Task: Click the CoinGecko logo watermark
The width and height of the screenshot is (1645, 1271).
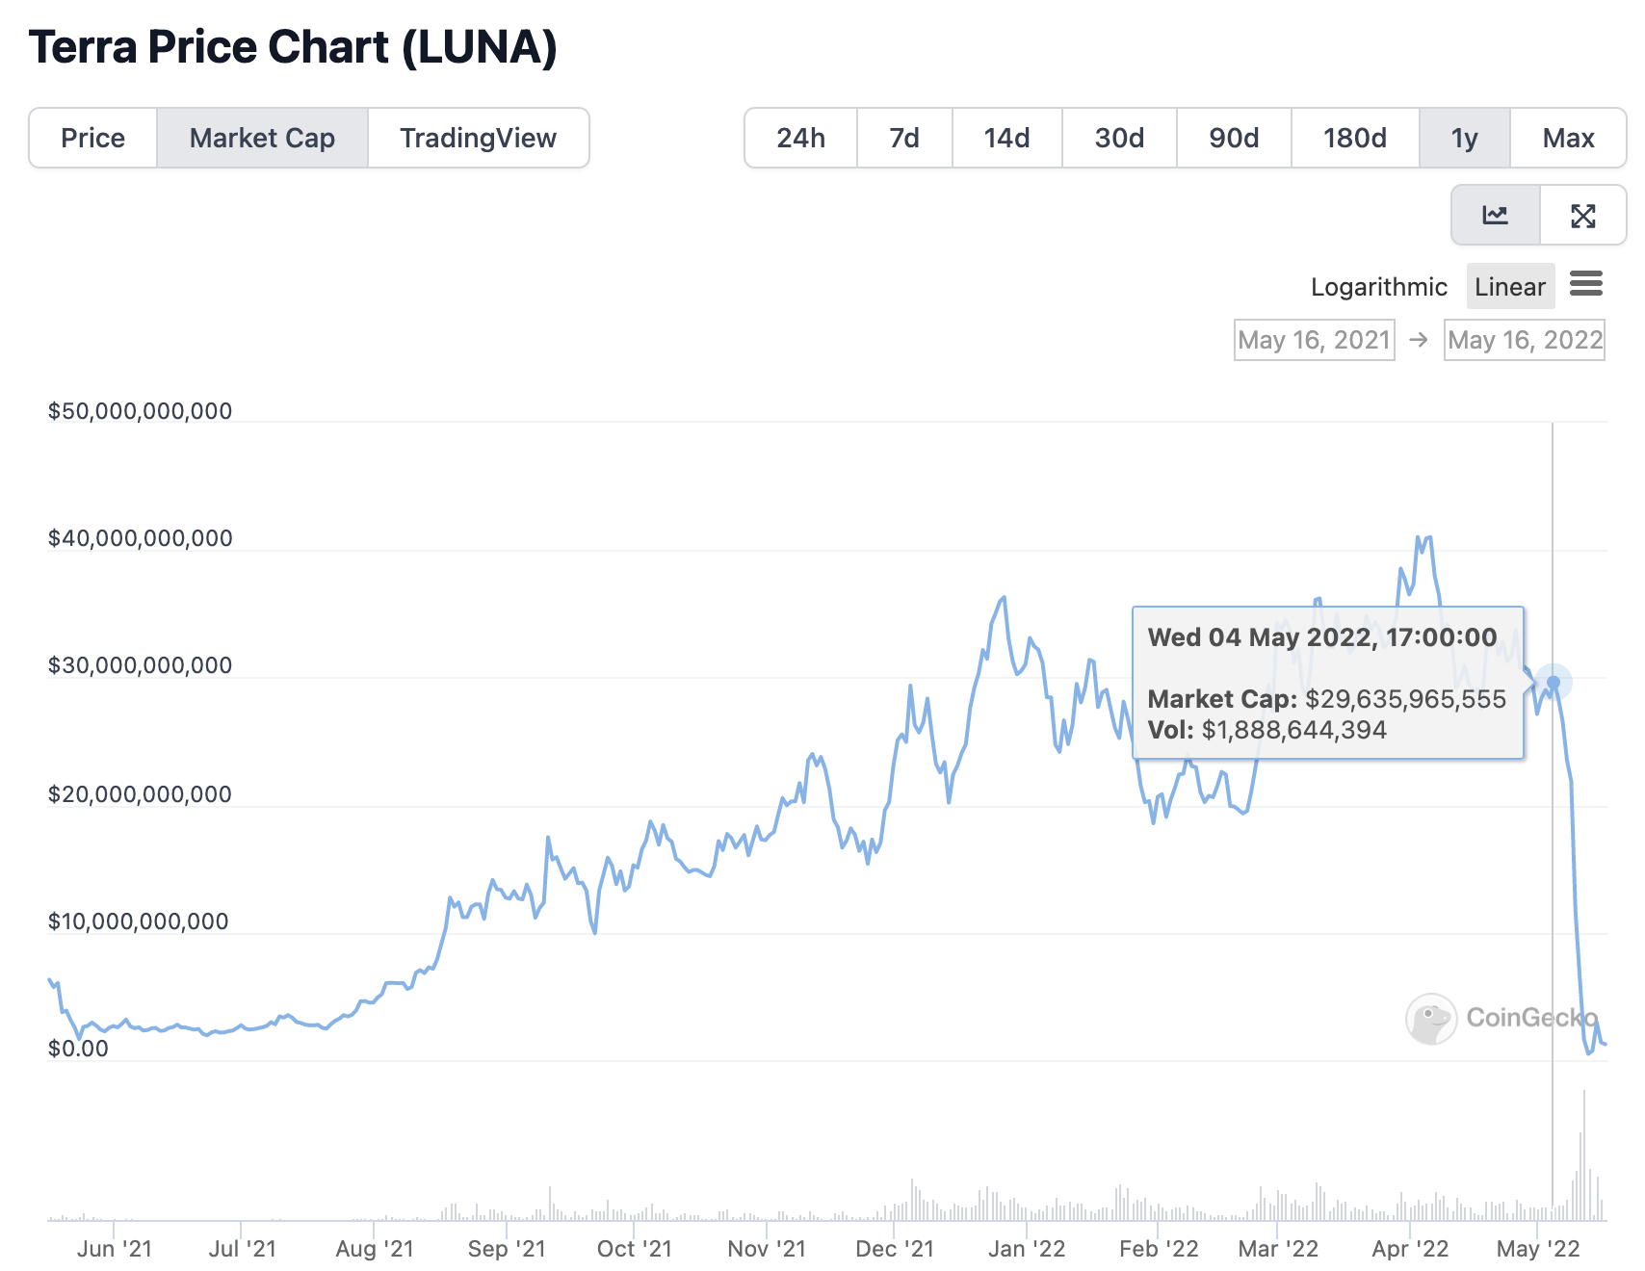Action: coord(1501,1019)
